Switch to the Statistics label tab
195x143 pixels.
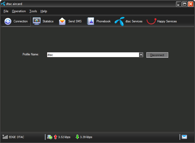pyautogui.click(x=48, y=21)
